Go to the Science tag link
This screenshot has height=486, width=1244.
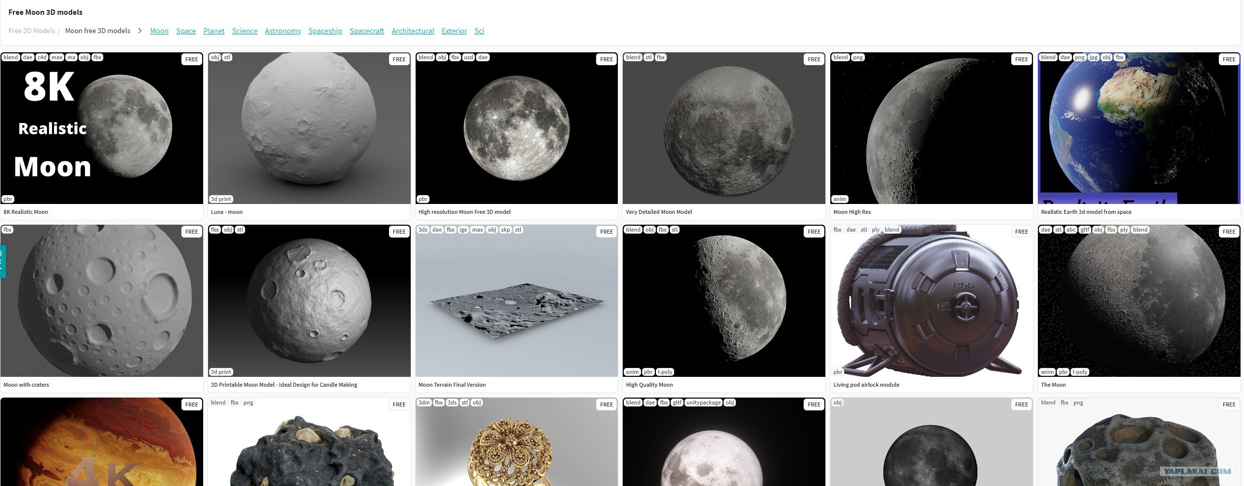pyautogui.click(x=245, y=31)
